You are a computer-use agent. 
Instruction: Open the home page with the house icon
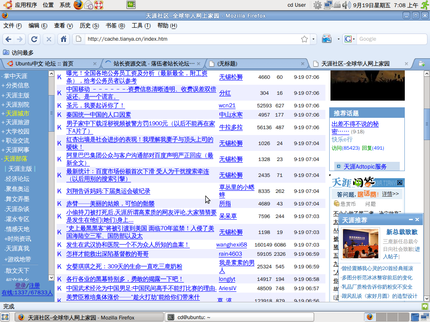[64, 39]
